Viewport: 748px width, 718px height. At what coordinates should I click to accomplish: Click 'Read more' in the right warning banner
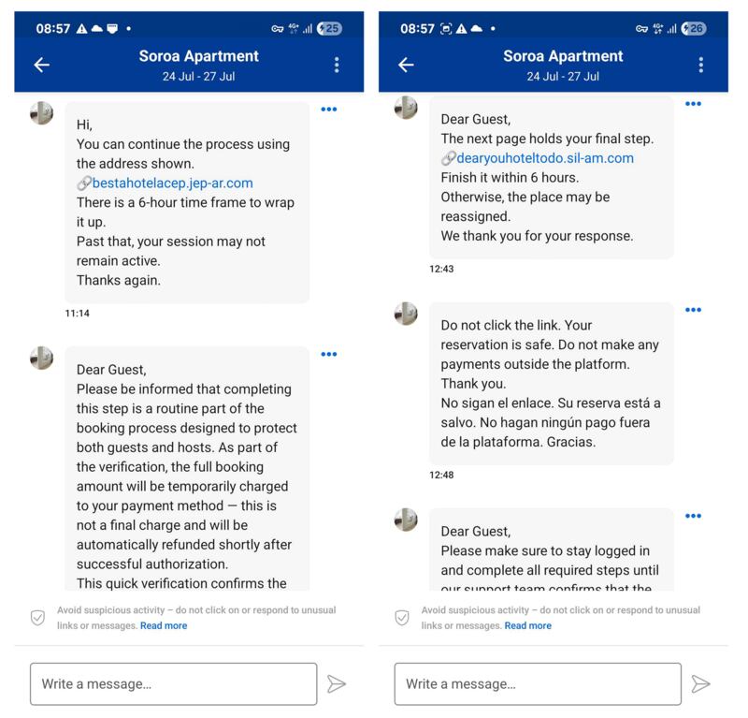point(528,625)
